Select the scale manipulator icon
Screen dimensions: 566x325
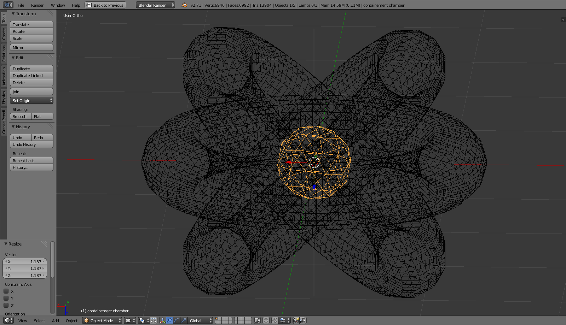[184, 320]
